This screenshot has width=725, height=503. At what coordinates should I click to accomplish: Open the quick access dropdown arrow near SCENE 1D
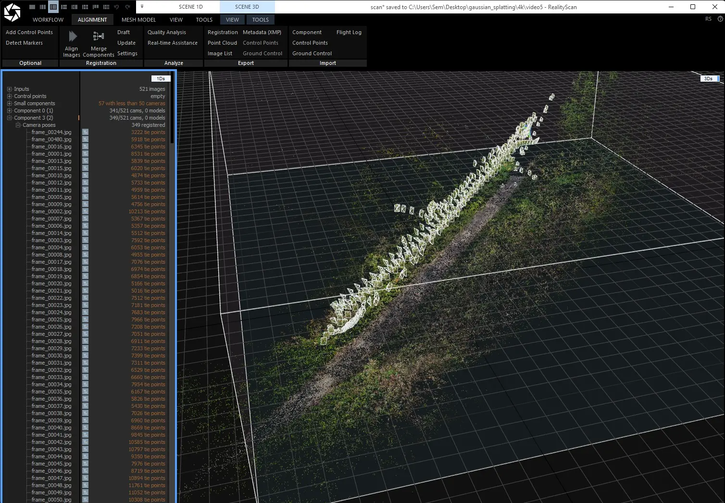pyautogui.click(x=142, y=7)
